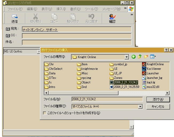Click the ファイル名 input field
The image size is (174, 137).
[107, 99]
